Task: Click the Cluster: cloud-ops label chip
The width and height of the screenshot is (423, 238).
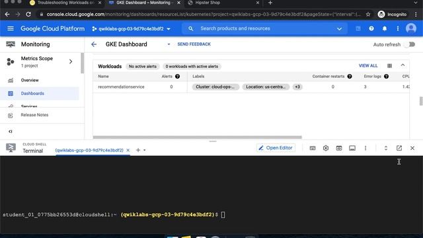Action: click(215, 87)
